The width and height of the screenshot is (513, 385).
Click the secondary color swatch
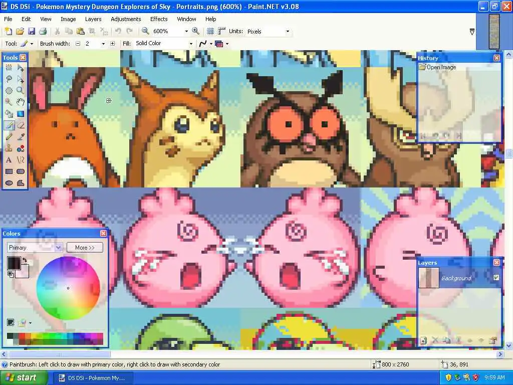(x=24, y=273)
